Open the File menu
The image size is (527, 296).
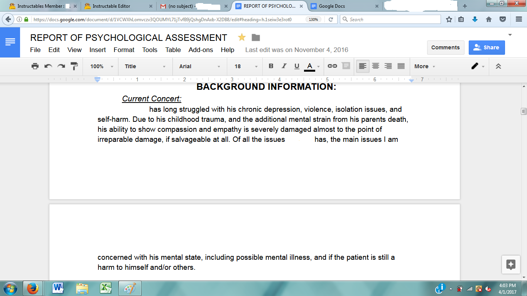35,50
